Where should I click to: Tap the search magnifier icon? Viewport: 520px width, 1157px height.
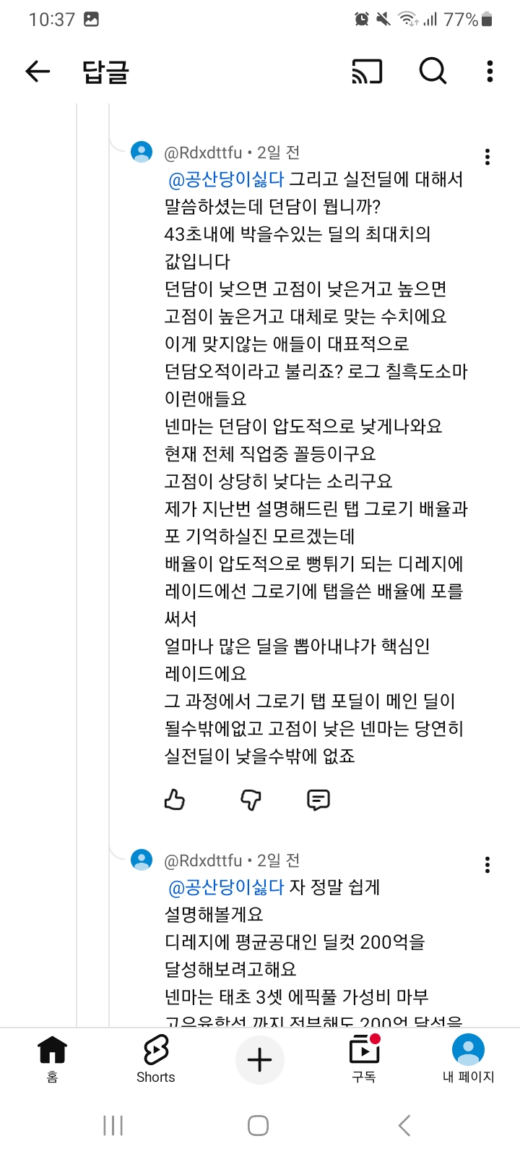[433, 71]
